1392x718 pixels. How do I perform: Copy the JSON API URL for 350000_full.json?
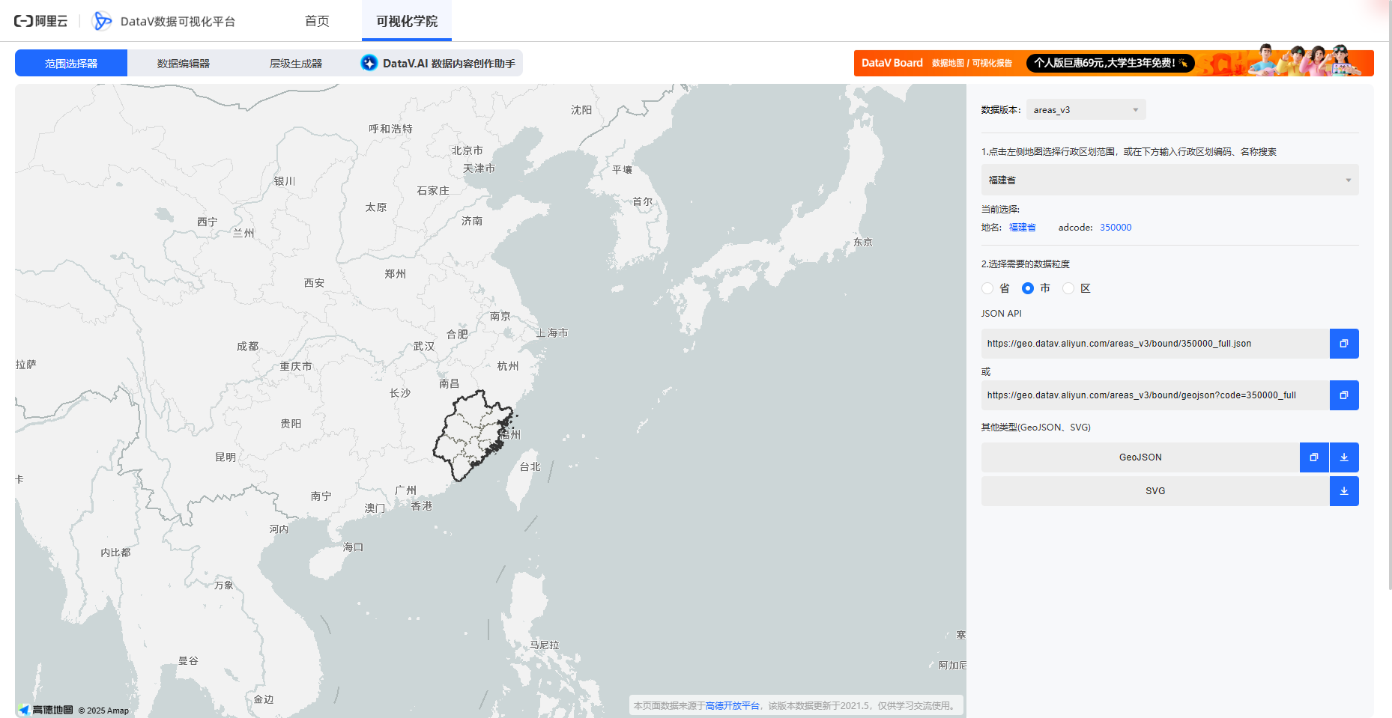point(1344,344)
